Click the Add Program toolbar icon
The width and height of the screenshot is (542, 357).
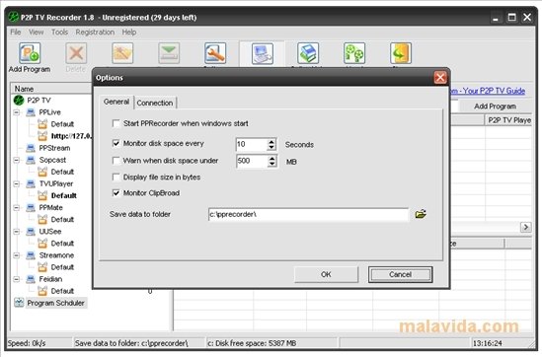click(30, 53)
